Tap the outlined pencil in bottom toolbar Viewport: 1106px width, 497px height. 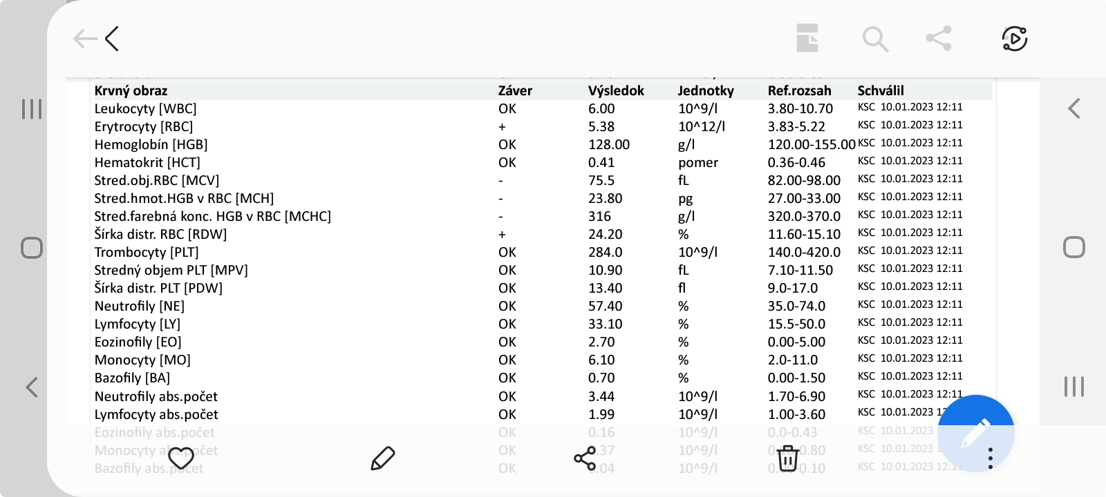coord(382,458)
